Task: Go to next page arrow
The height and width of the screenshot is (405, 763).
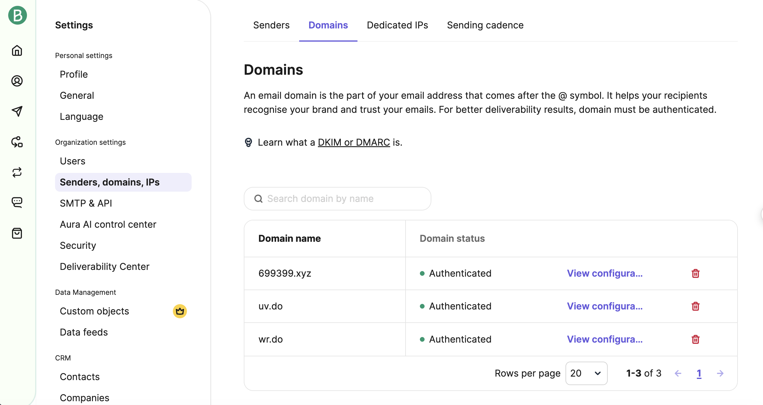Action: pyautogui.click(x=720, y=373)
